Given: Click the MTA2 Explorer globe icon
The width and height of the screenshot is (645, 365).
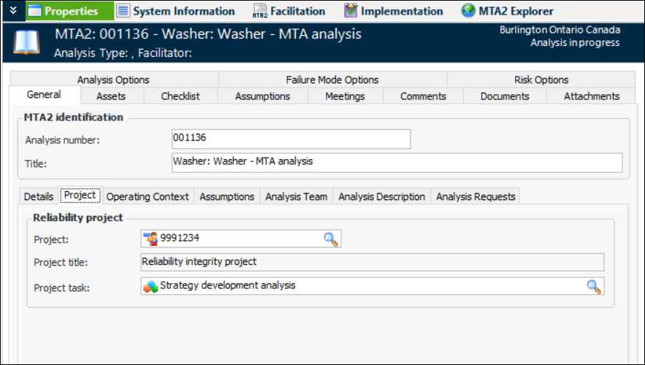Looking at the screenshot, I should tap(469, 11).
